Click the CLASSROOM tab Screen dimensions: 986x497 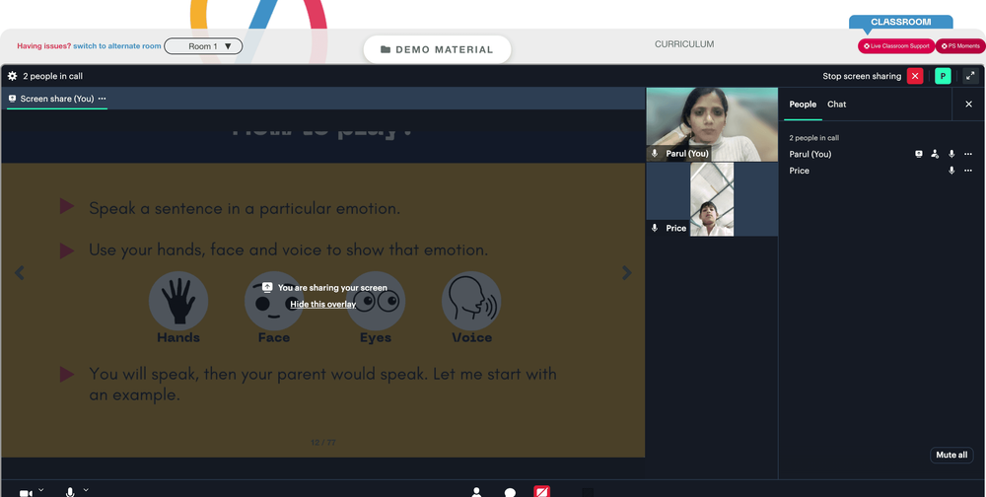900,22
